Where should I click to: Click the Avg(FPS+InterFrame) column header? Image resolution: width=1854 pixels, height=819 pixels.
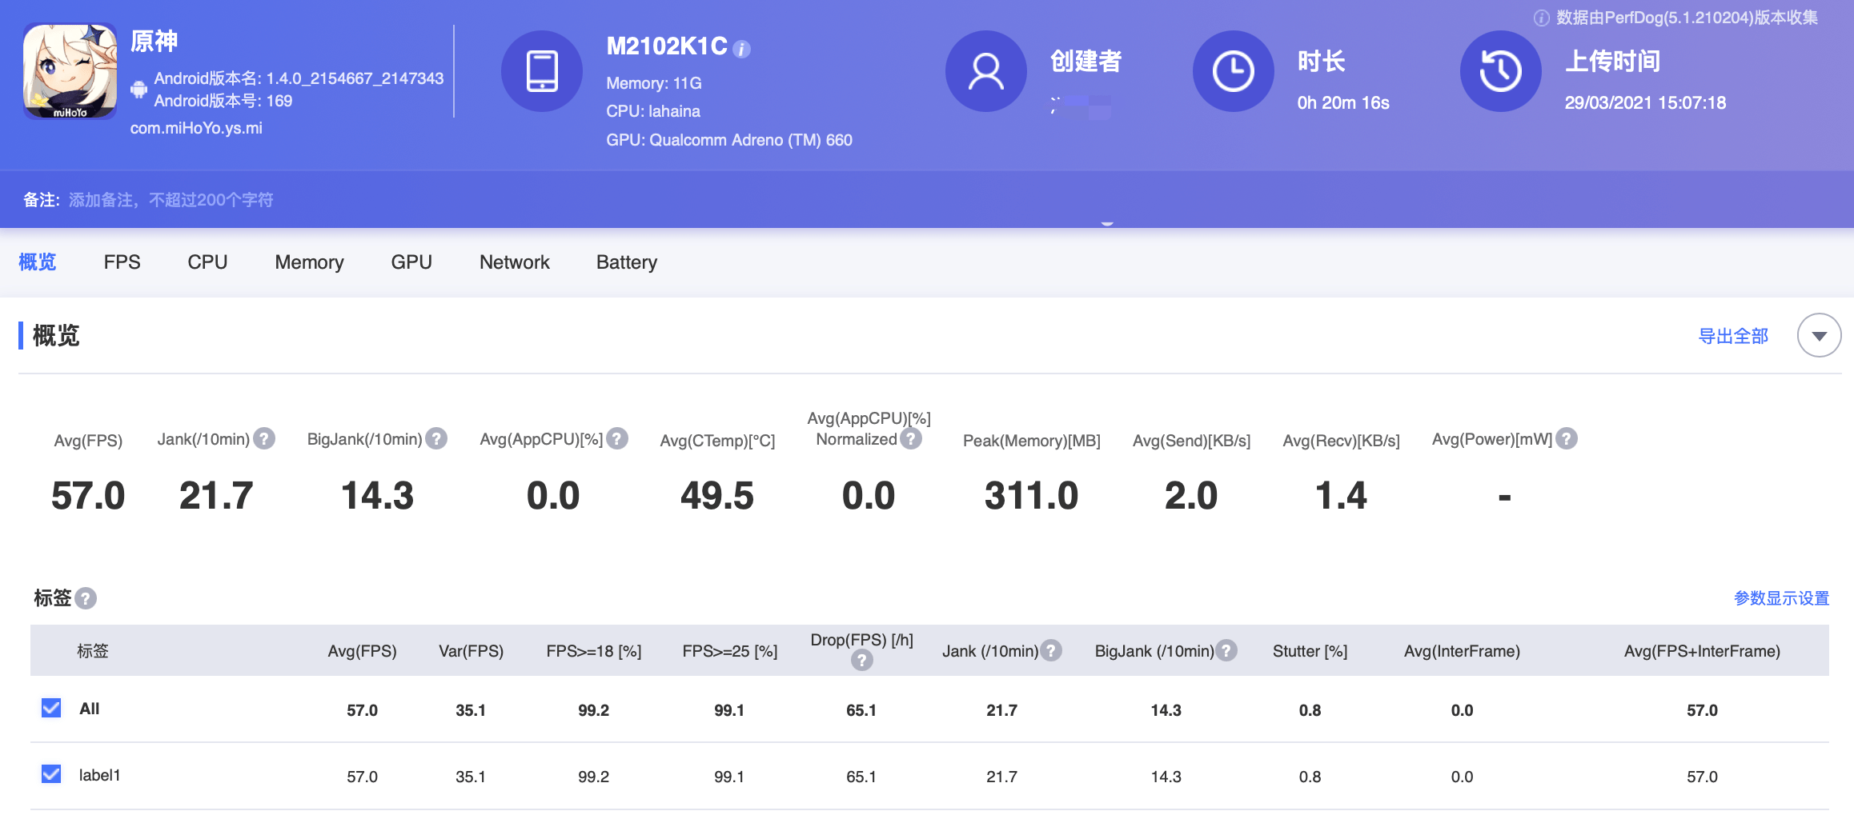click(1702, 651)
